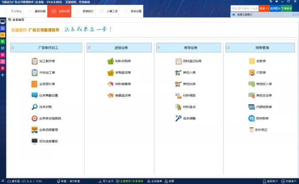The image size is (299, 184).
Task: Open 个人中心 tab
Action: [x=13, y=11]
